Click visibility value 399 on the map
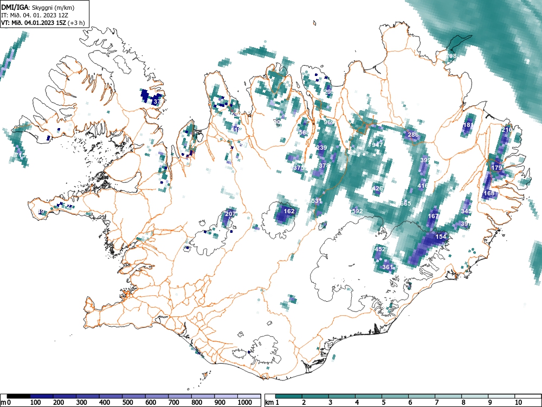This screenshot has width=542, height=407. (x=425, y=160)
